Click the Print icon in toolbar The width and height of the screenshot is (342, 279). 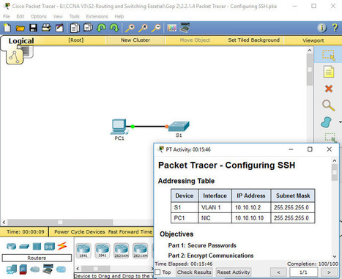tap(46, 28)
